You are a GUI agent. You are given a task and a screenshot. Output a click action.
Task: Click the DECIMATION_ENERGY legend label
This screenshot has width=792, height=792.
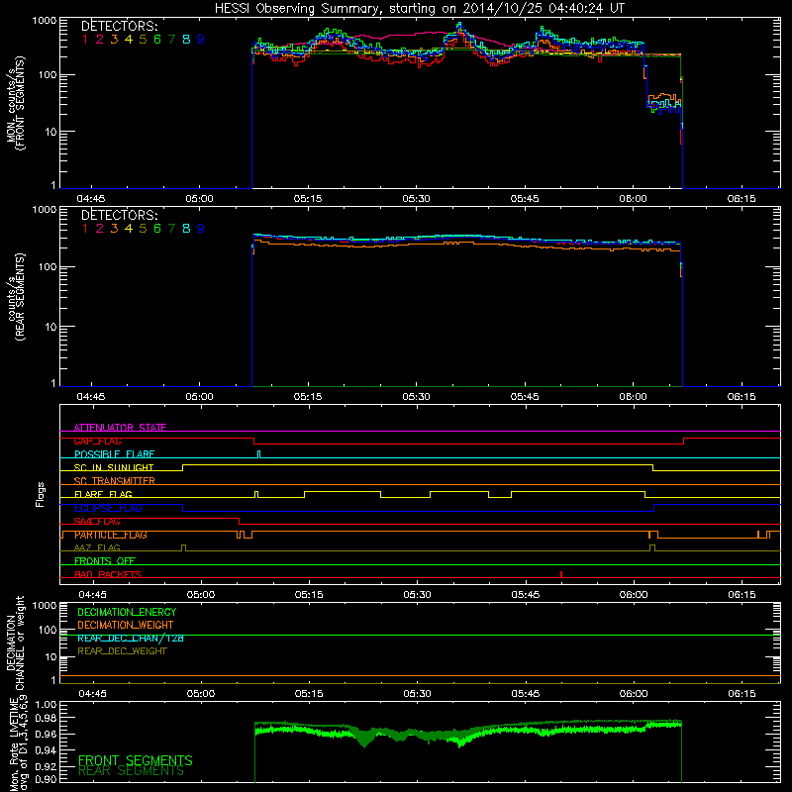127,612
